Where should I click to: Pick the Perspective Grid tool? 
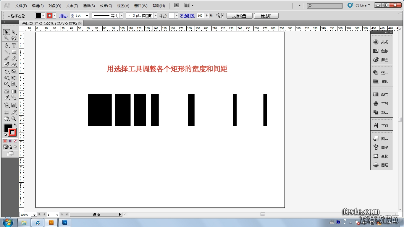pyautogui.click(x=14, y=84)
